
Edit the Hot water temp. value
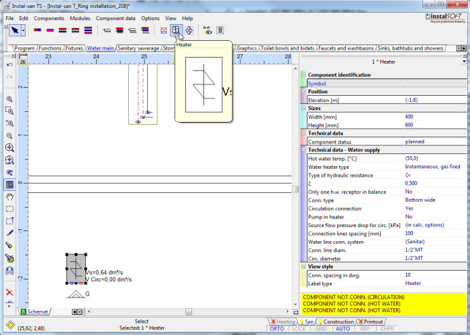coord(435,158)
